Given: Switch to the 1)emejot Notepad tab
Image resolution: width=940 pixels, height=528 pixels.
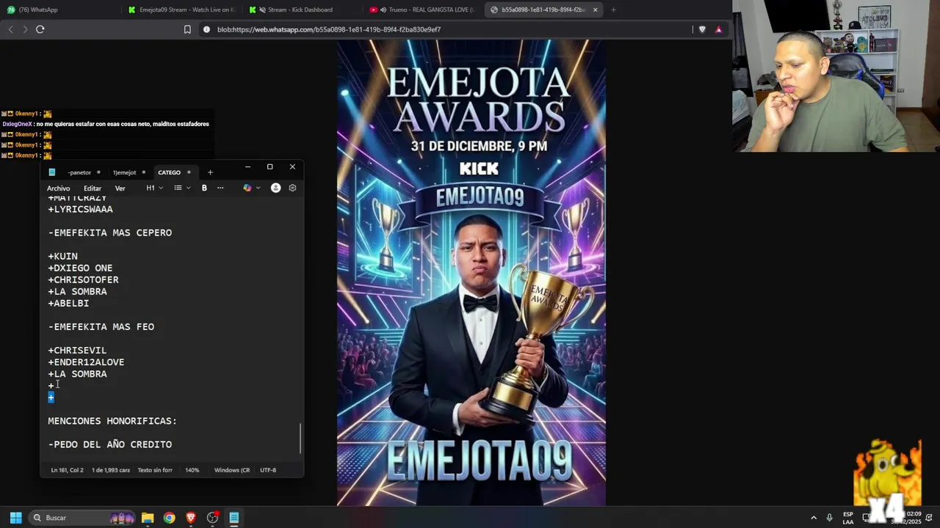Looking at the screenshot, I should [x=124, y=172].
